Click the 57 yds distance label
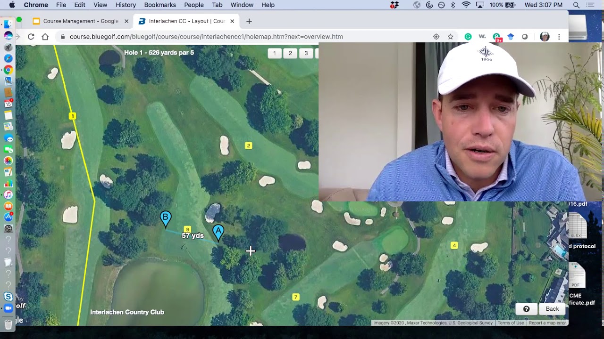The image size is (604, 339). 193,236
